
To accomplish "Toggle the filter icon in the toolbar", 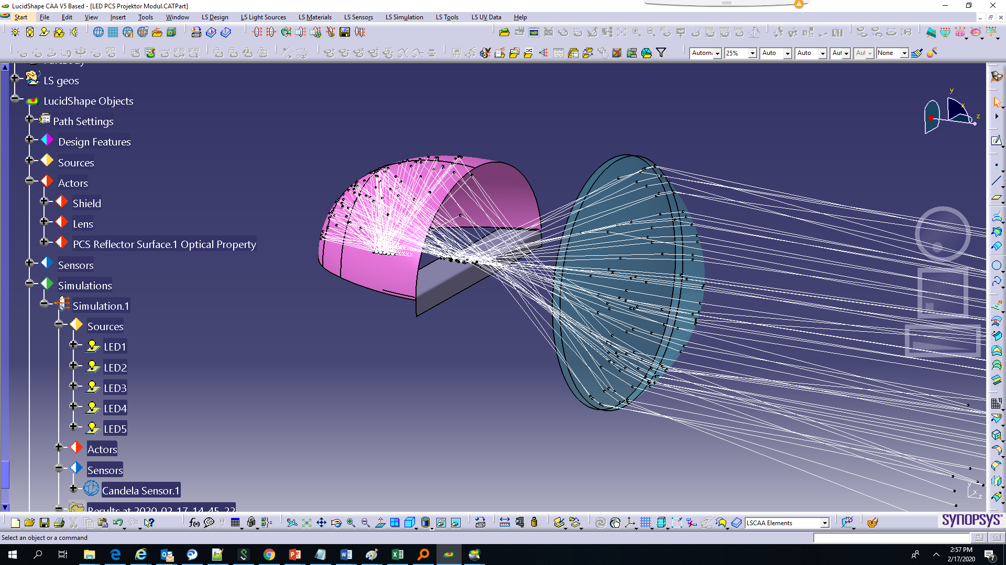I will (x=661, y=53).
